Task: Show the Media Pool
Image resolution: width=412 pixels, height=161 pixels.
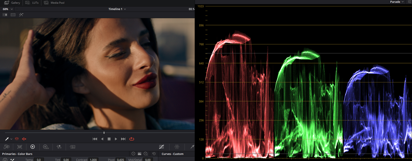Action: pyautogui.click(x=54, y=3)
